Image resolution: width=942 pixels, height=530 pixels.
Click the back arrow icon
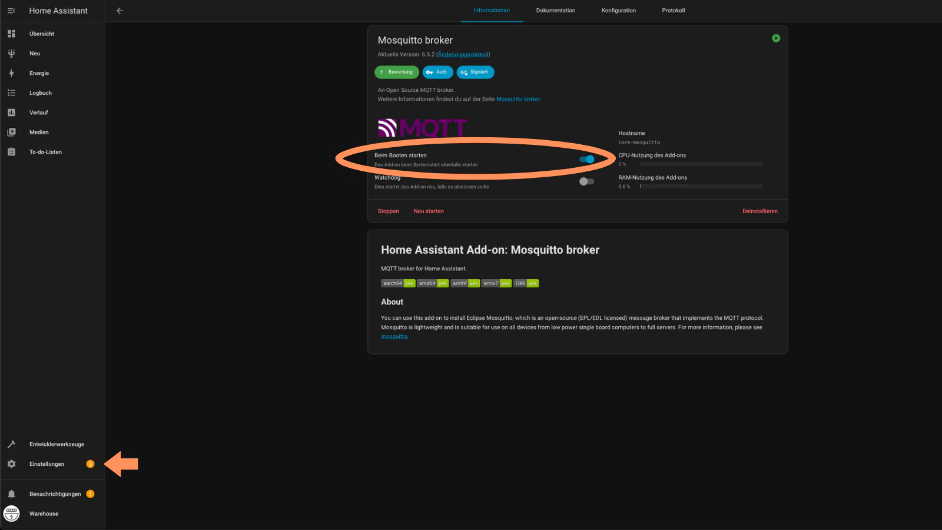pos(120,11)
